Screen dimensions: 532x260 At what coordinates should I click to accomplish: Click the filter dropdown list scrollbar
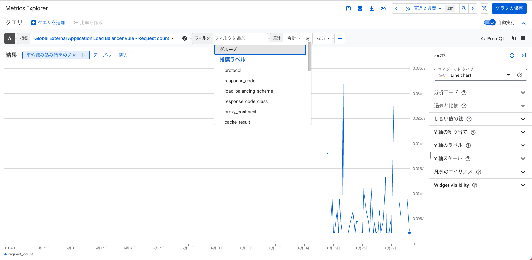(x=309, y=57)
